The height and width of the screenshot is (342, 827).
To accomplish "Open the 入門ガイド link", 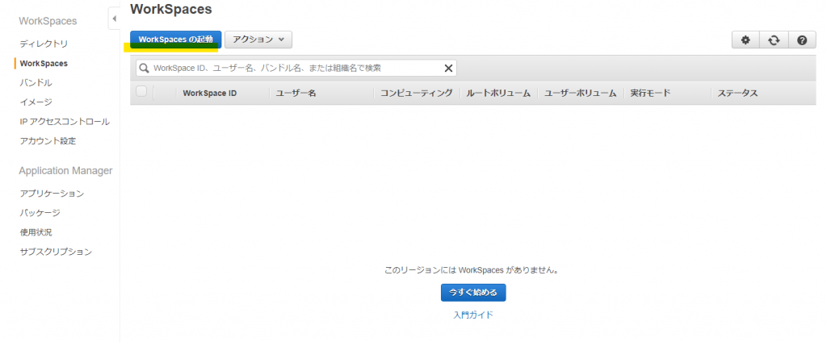I will pyautogui.click(x=473, y=315).
